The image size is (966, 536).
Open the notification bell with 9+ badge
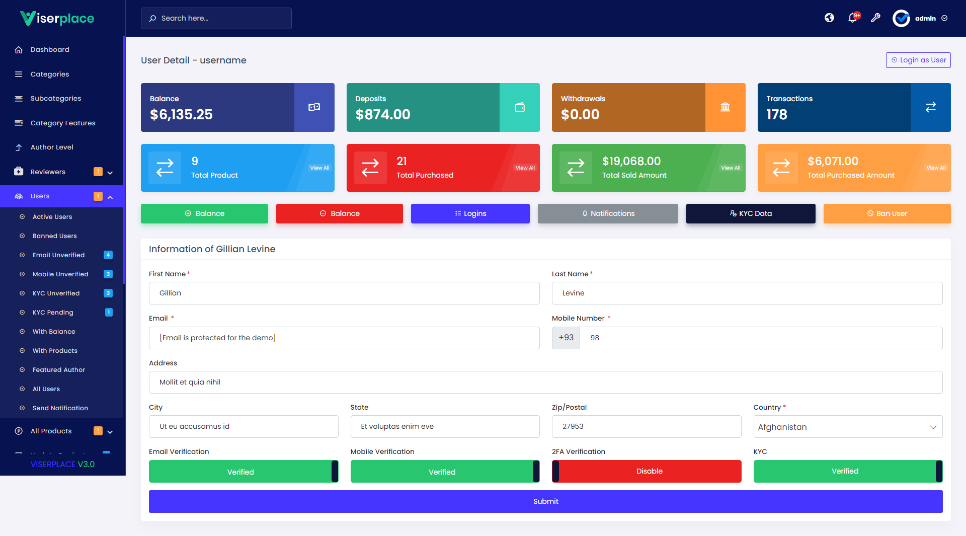852,18
